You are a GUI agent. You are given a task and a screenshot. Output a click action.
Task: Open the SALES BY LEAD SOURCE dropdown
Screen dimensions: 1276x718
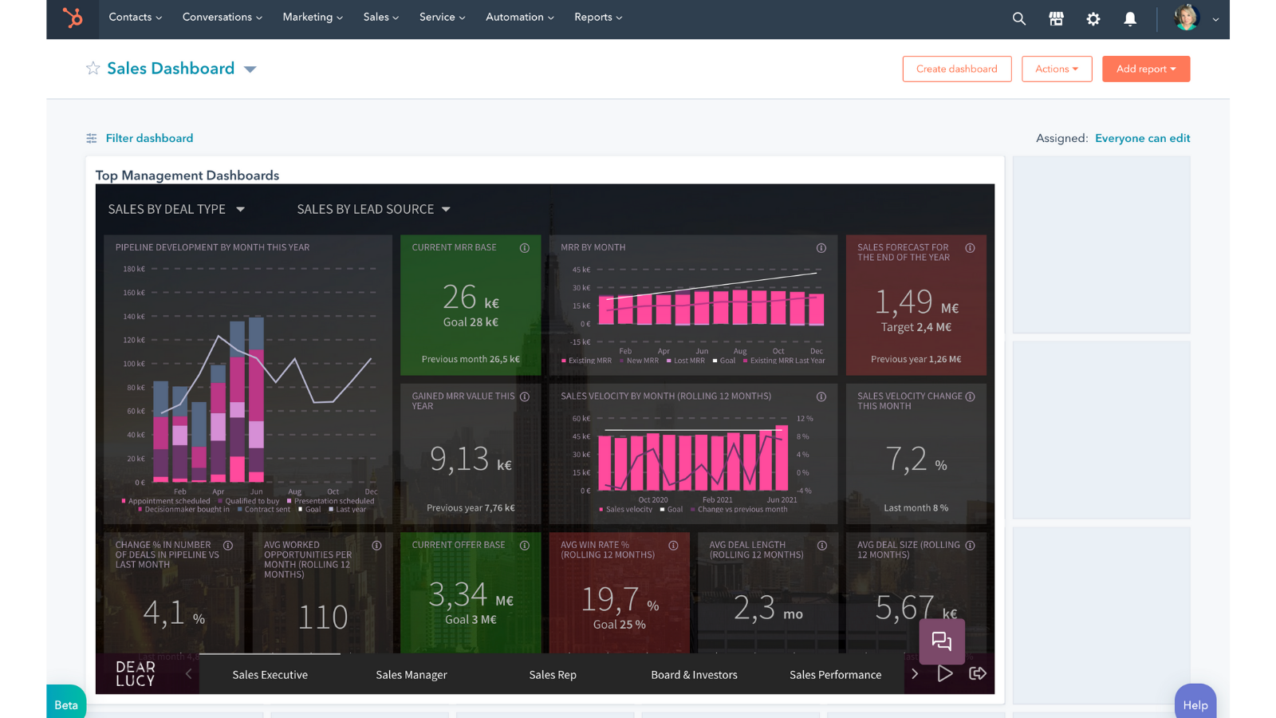(445, 209)
